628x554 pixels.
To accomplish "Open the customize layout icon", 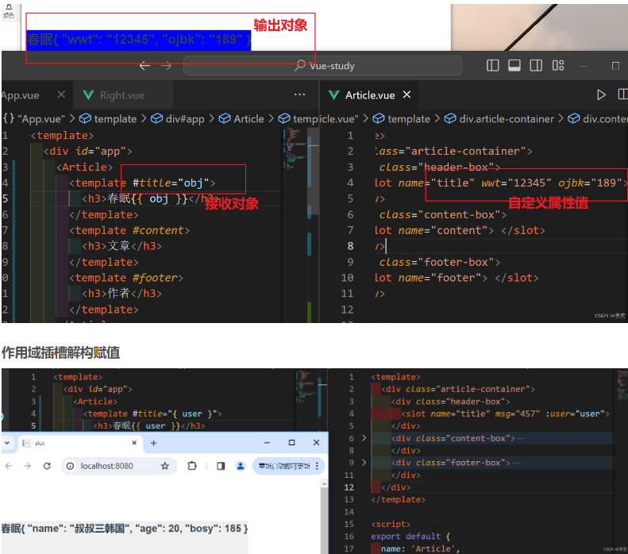I will pyautogui.click(x=558, y=66).
